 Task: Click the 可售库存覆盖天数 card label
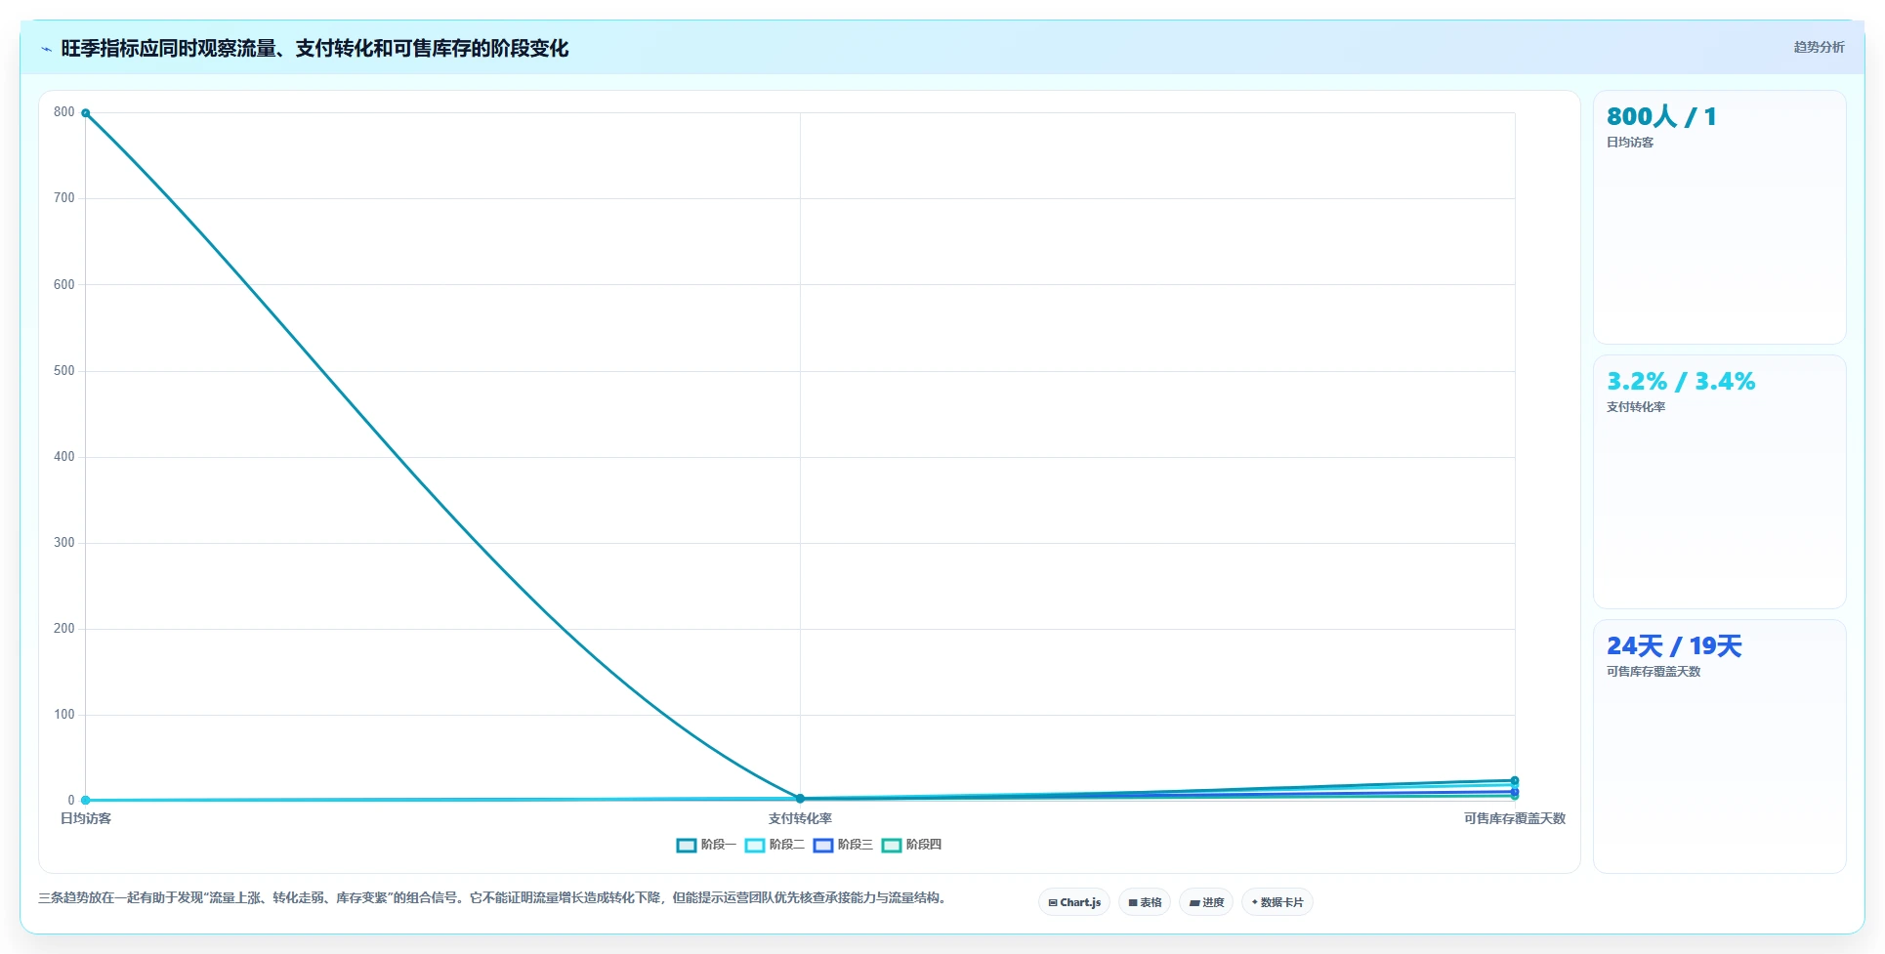click(x=1654, y=672)
